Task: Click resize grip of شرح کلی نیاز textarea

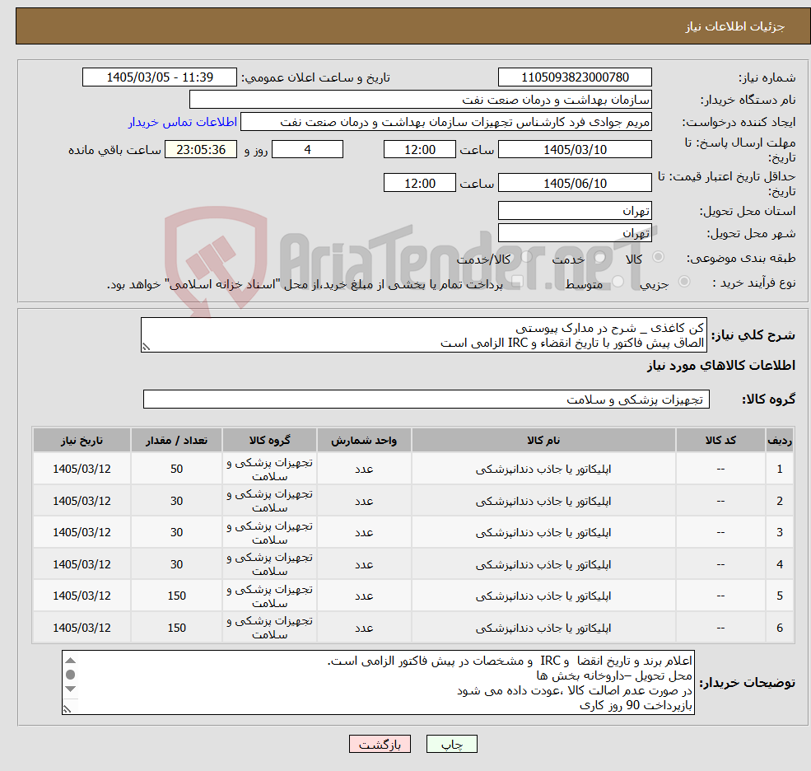Action: 146,347
